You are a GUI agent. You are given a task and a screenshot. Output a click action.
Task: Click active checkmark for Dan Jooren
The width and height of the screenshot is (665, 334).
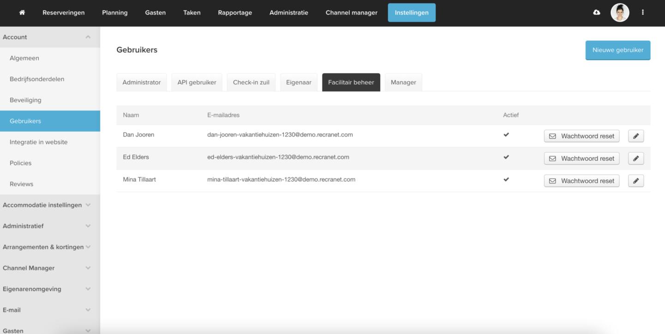pyautogui.click(x=506, y=135)
